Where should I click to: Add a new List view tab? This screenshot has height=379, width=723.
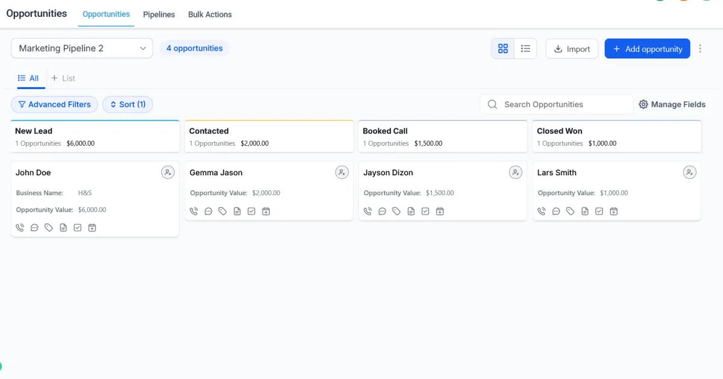63,78
